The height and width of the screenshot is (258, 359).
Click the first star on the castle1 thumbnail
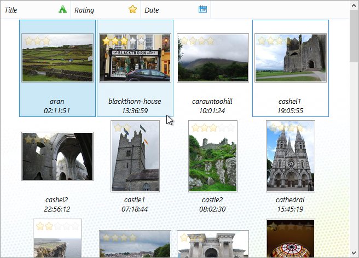[x=118, y=128]
